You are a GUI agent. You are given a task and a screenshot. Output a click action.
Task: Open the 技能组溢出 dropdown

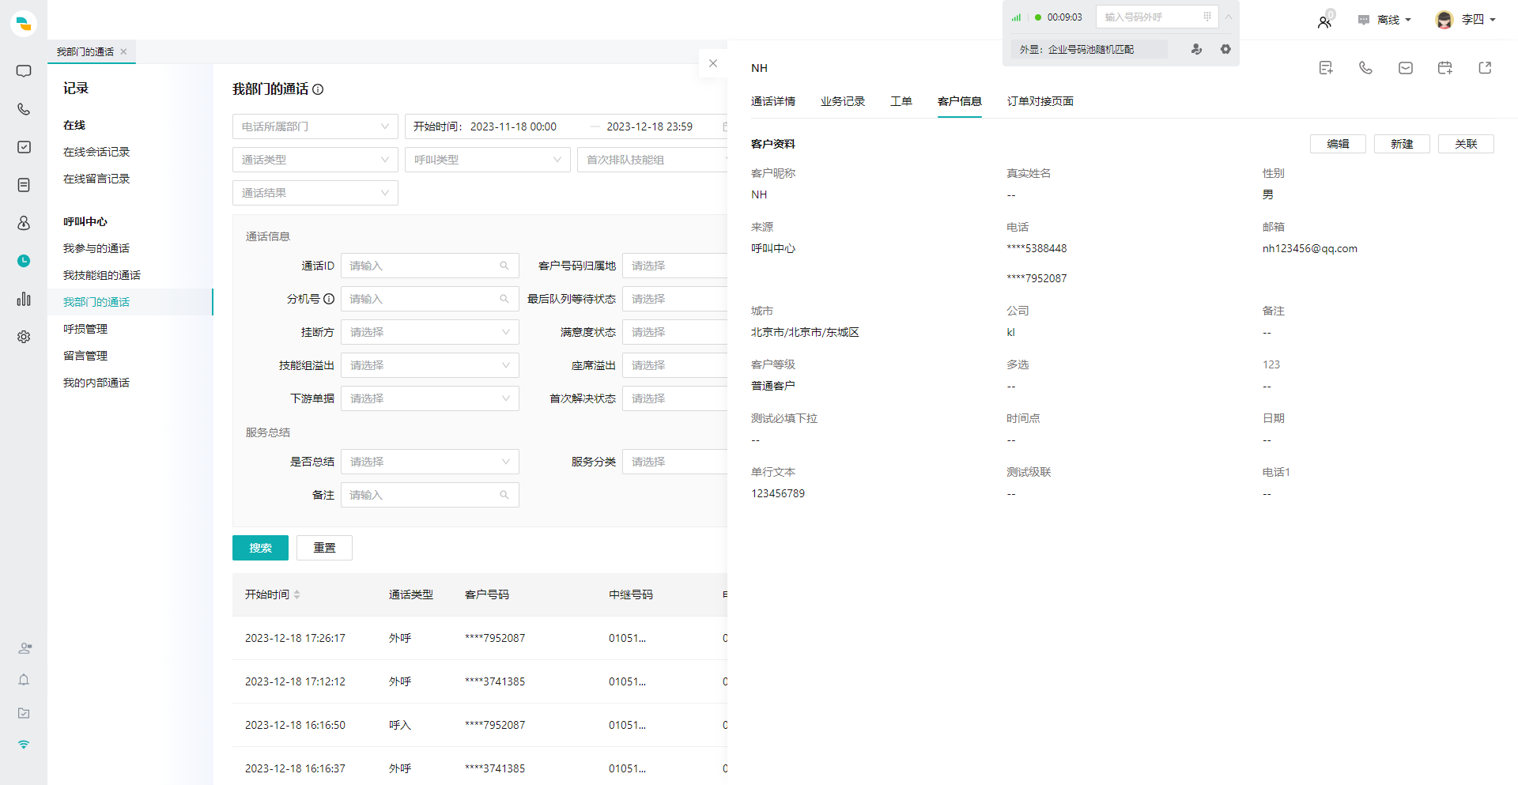click(430, 365)
